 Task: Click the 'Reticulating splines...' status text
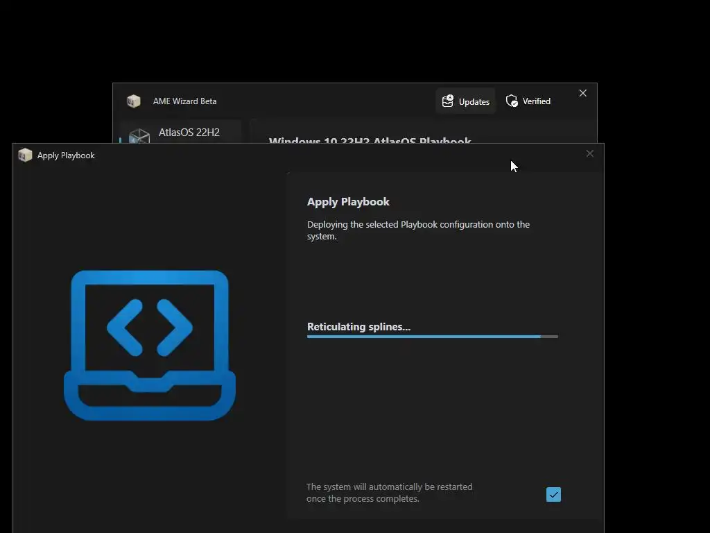pos(358,327)
